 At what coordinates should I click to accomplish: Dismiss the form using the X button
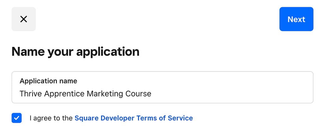23,19
